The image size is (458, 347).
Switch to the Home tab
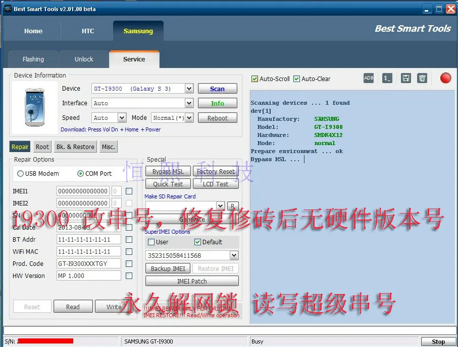33,31
